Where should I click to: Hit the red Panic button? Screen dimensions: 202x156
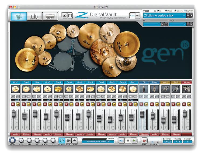[144, 140]
